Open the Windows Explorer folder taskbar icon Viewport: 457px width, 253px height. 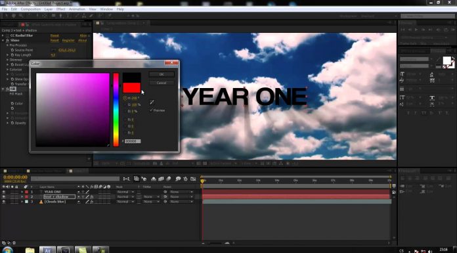click(x=30, y=250)
